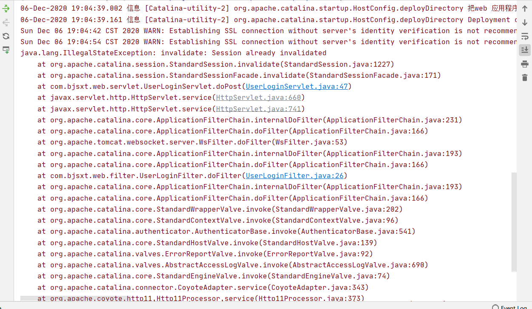Image resolution: width=532 pixels, height=309 pixels.
Task: Click the Print console output icon
Action: pyautogui.click(x=525, y=64)
